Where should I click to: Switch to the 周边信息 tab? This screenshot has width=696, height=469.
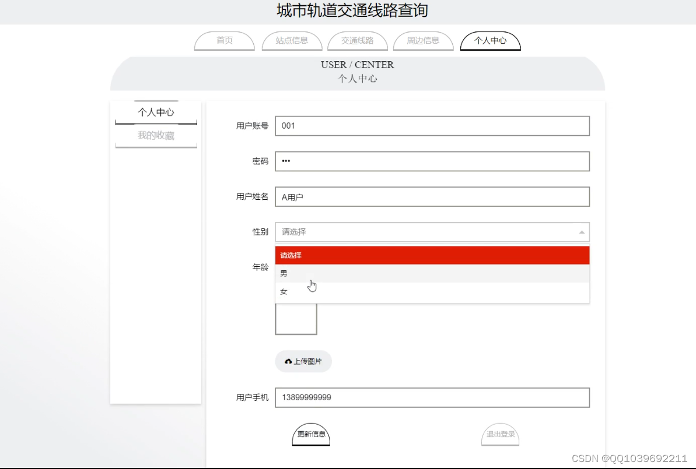(423, 41)
